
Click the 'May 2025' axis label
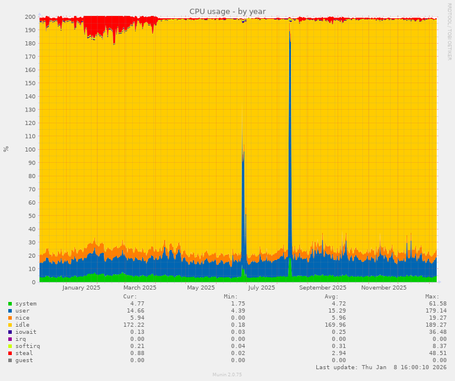(201, 288)
